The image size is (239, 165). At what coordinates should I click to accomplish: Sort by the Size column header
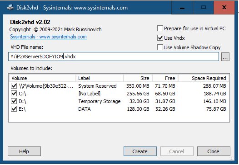pyautogui.click(x=138, y=78)
